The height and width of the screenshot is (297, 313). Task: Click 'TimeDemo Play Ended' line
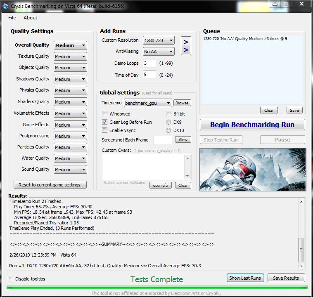pyautogui.click(x=52, y=228)
